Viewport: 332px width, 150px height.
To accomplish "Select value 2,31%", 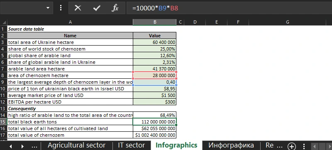I will click(x=154, y=62).
